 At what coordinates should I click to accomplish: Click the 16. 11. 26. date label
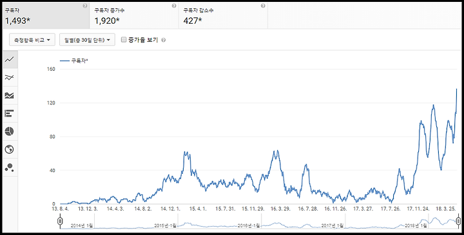pos(336,209)
